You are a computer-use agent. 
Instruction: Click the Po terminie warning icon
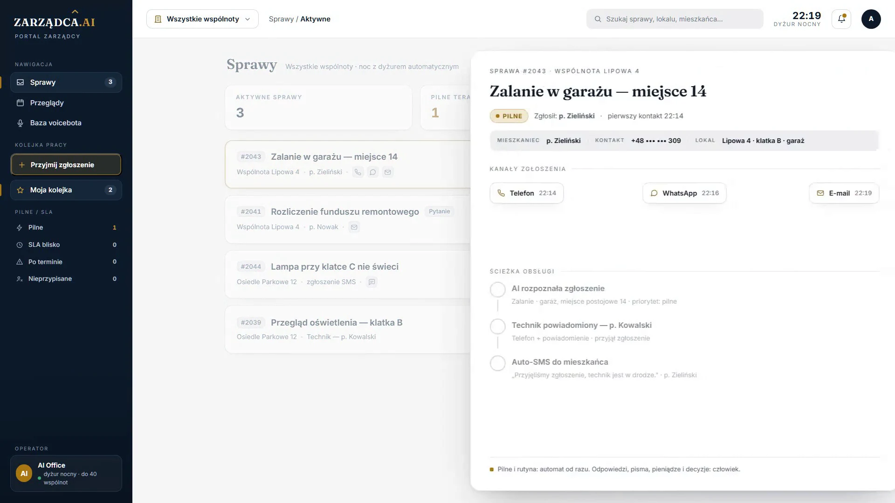tap(20, 262)
